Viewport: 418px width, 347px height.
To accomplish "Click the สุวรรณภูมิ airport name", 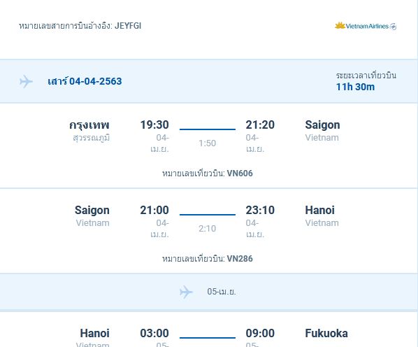I will [x=92, y=138].
